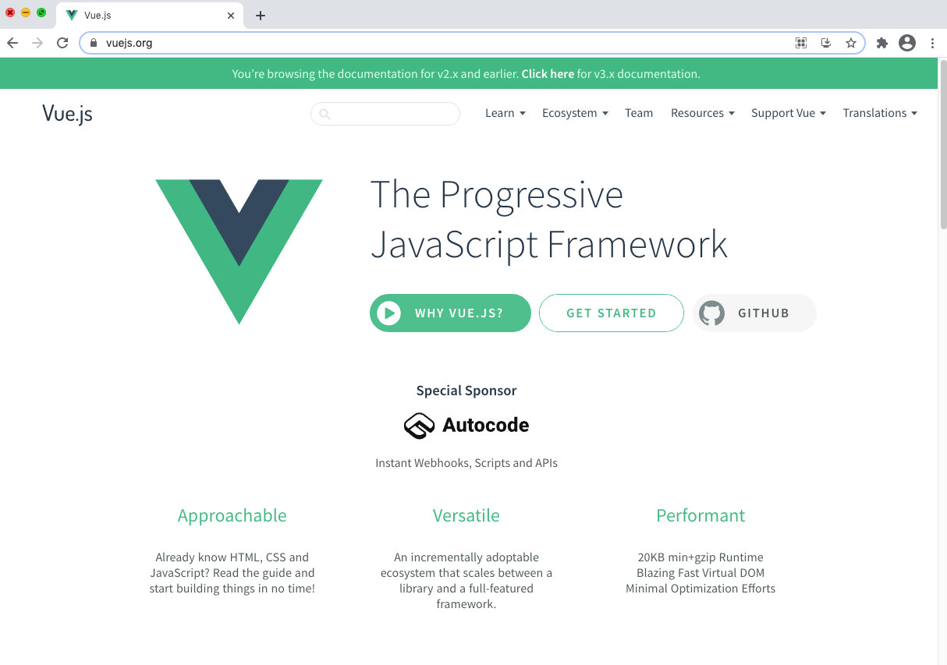Click the browser profile avatar icon
Viewport: 947px width, 665px height.
(x=906, y=43)
